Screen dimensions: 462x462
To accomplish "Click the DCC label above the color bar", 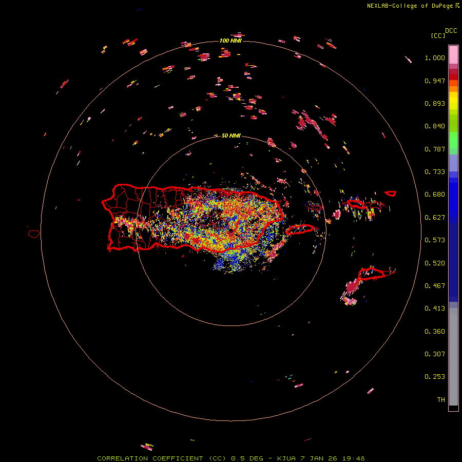I will coord(451,31).
